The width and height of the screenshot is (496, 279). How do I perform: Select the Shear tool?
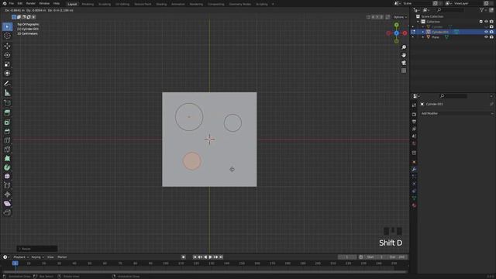7,204
